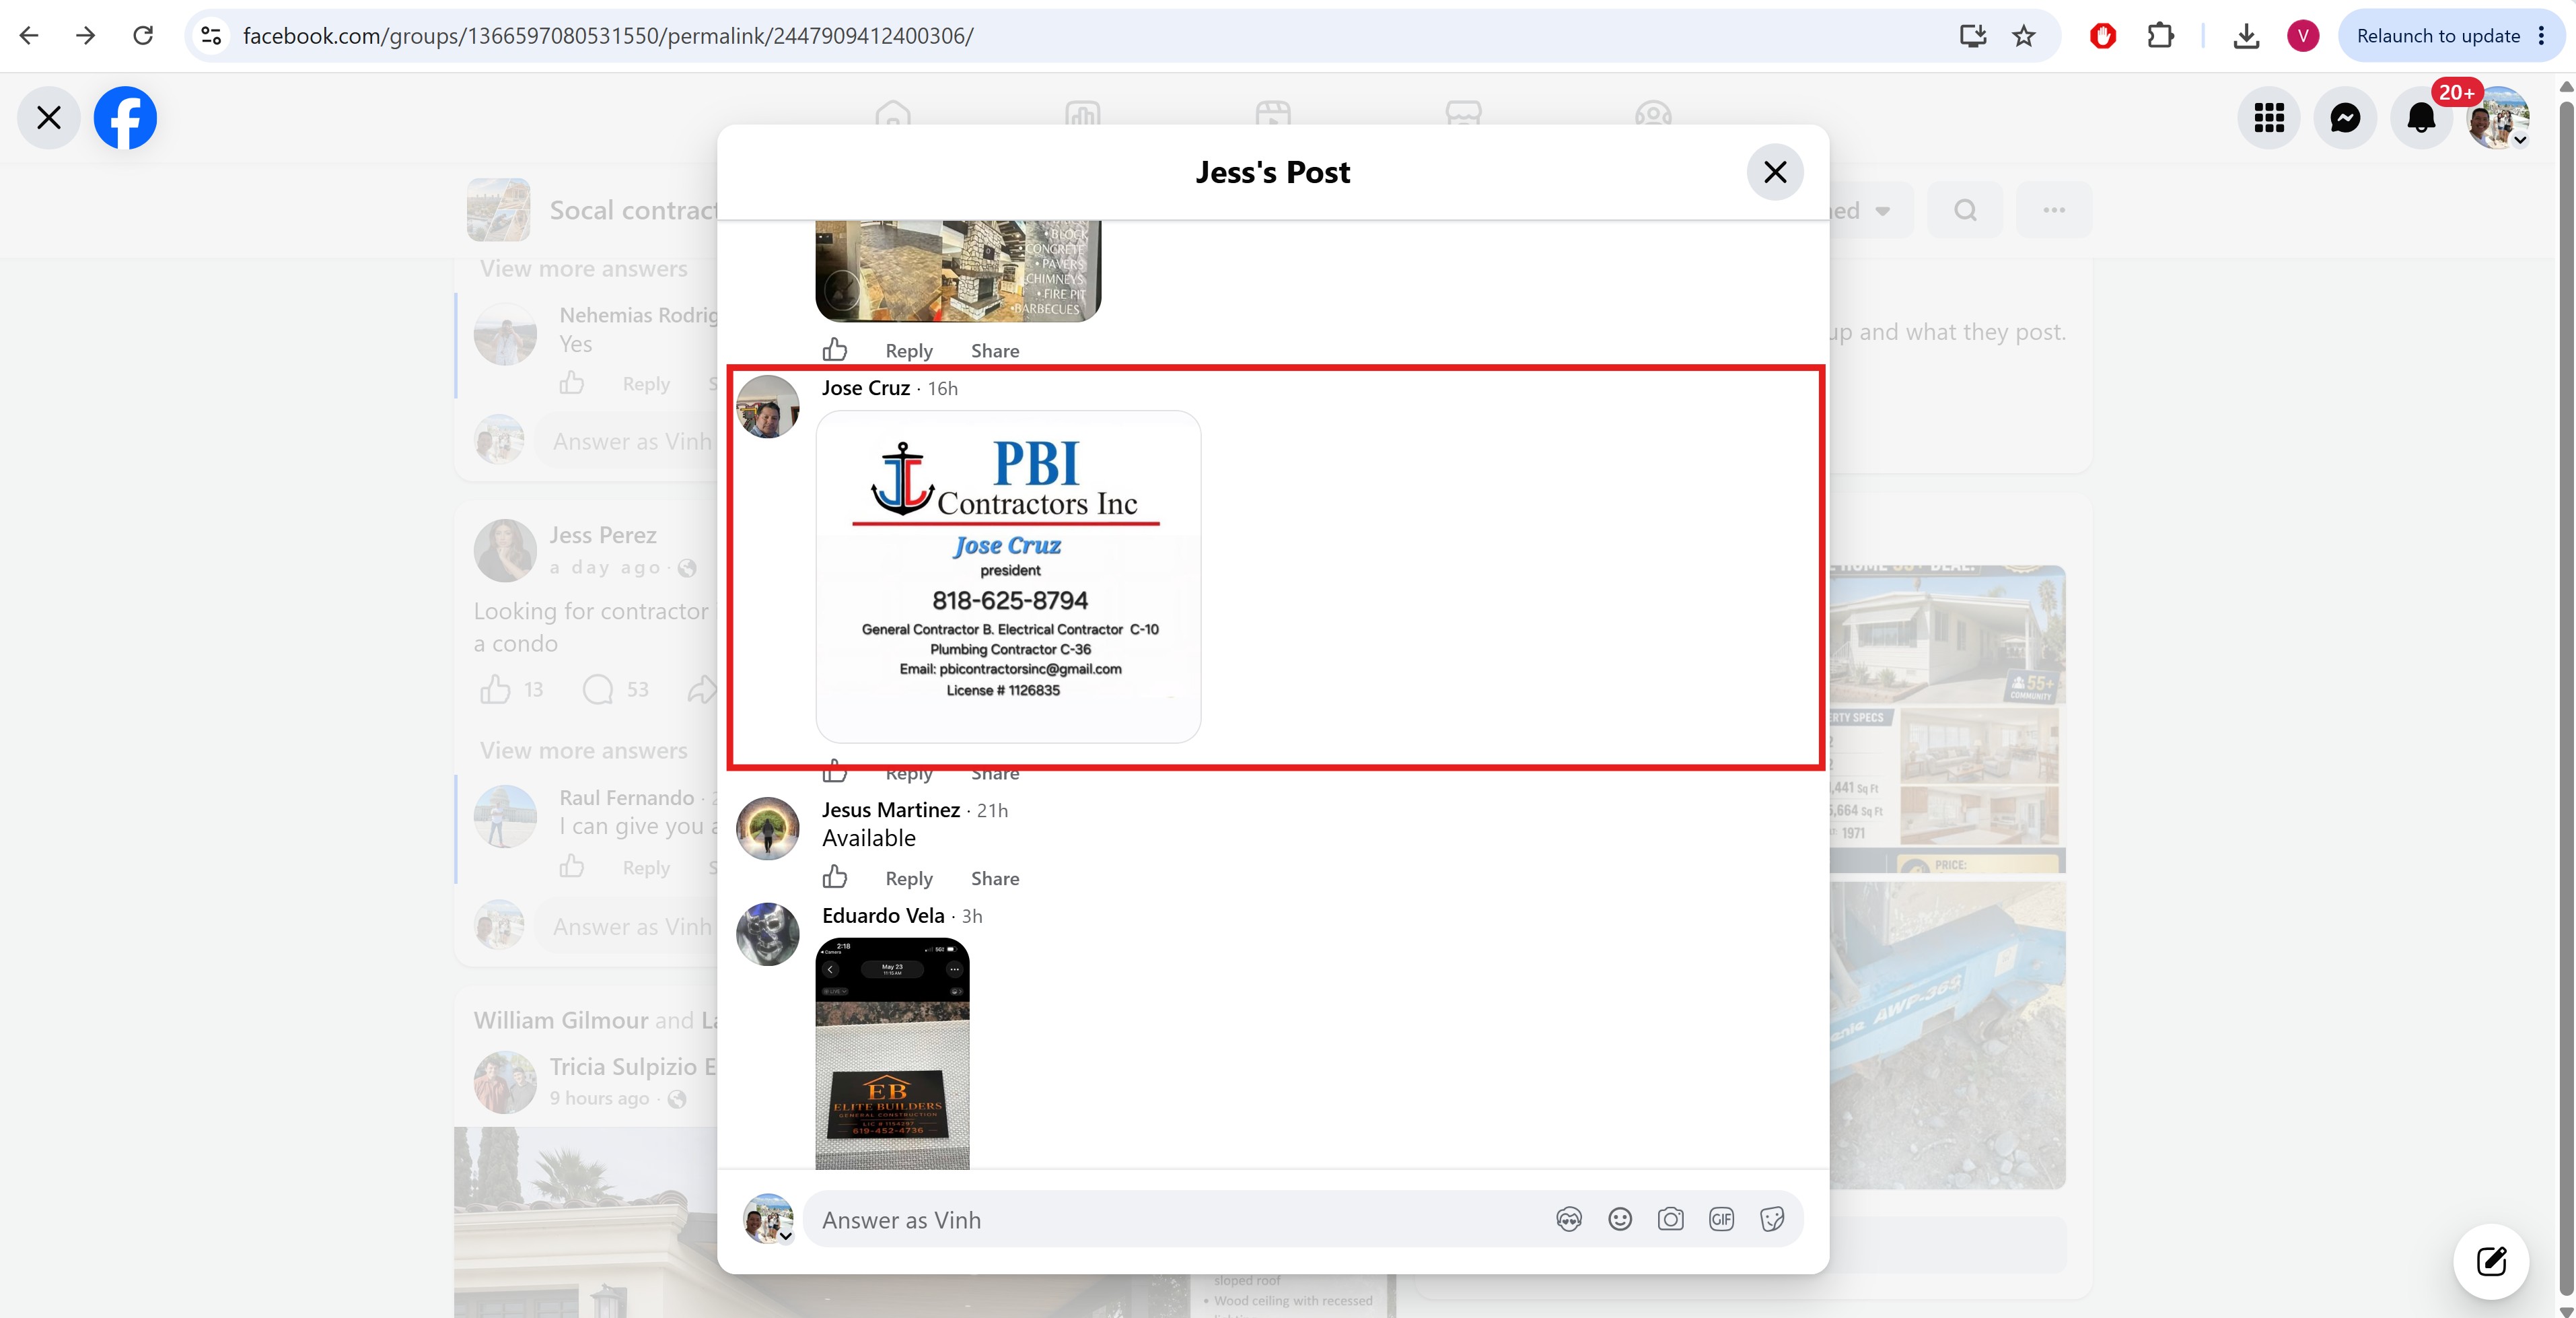Close the viewer with the top-left X button

[x=48, y=118]
